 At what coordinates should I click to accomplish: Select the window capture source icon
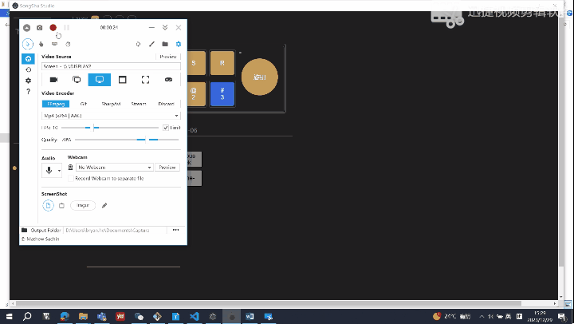(x=122, y=80)
